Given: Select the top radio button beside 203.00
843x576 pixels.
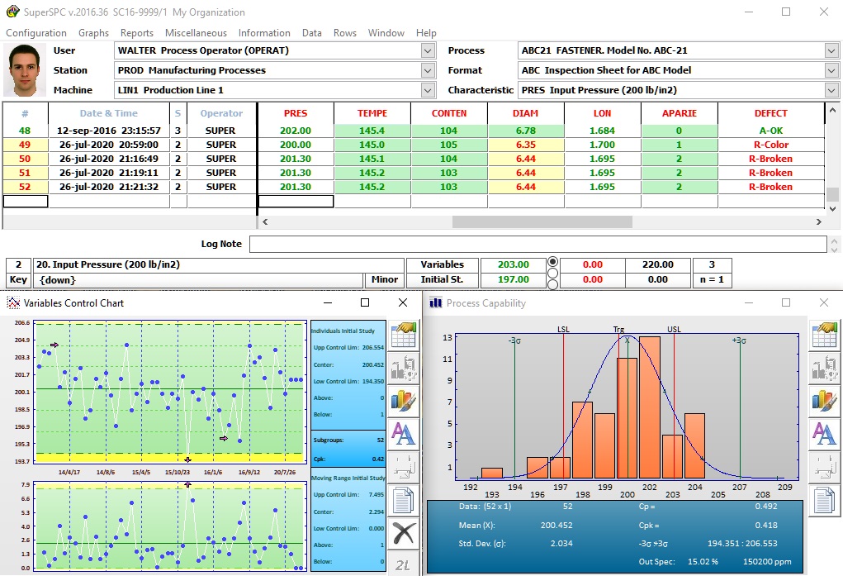Looking at the screenshot, I should (x=553, y=262).
